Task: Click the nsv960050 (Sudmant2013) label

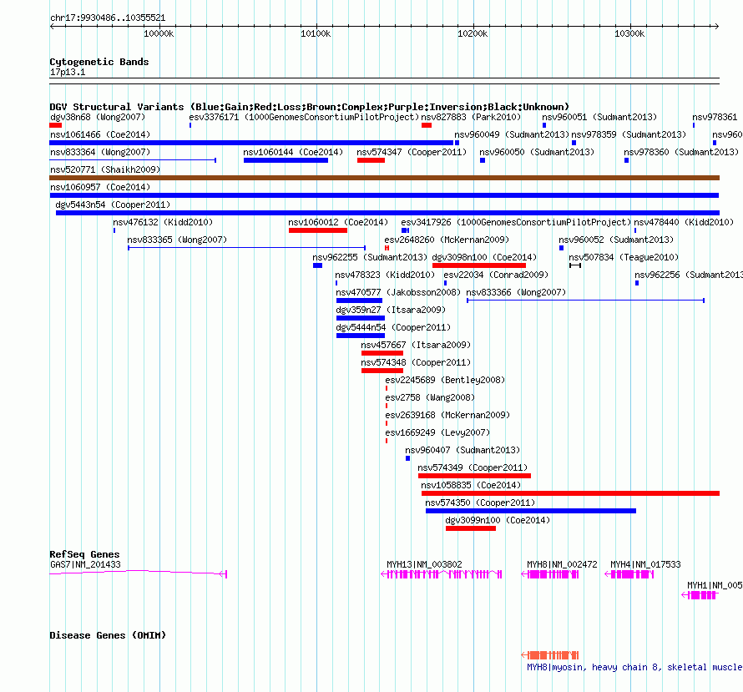Action: [x=537, y=152]
